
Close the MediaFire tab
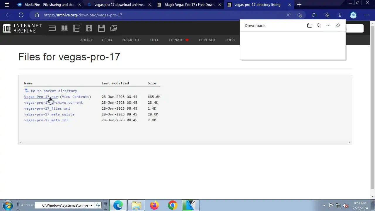79,5
